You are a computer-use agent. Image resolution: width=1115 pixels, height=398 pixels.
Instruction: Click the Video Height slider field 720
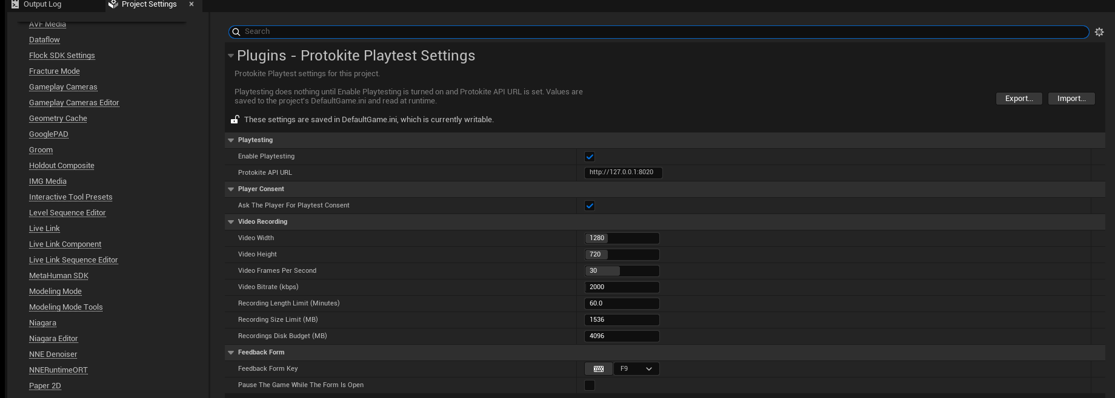click(622, 255)
